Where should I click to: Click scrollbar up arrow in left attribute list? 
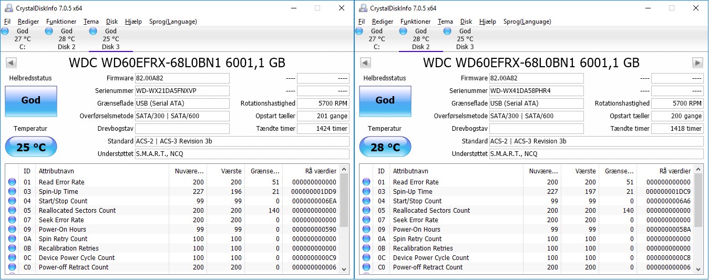tap(344, 169)
